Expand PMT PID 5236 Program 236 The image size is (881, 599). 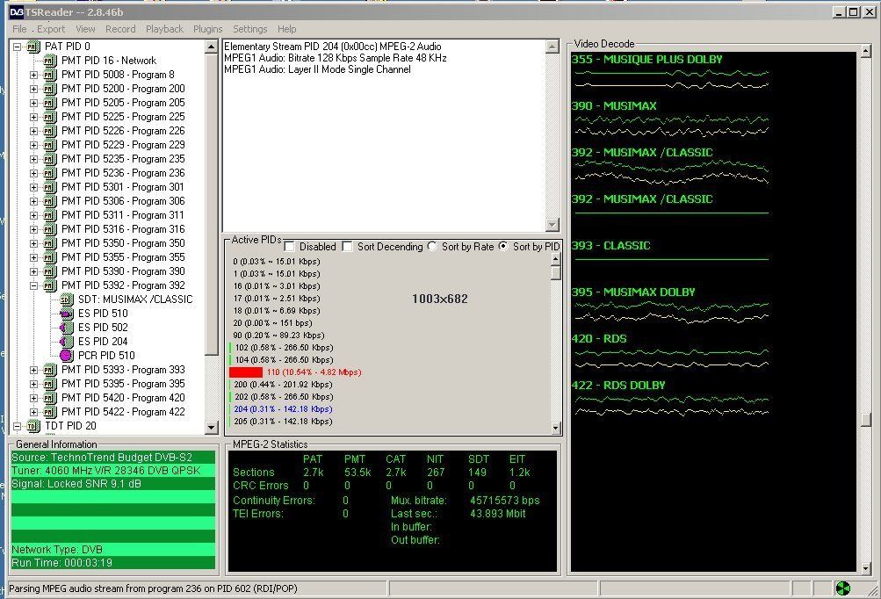(33, 173)
